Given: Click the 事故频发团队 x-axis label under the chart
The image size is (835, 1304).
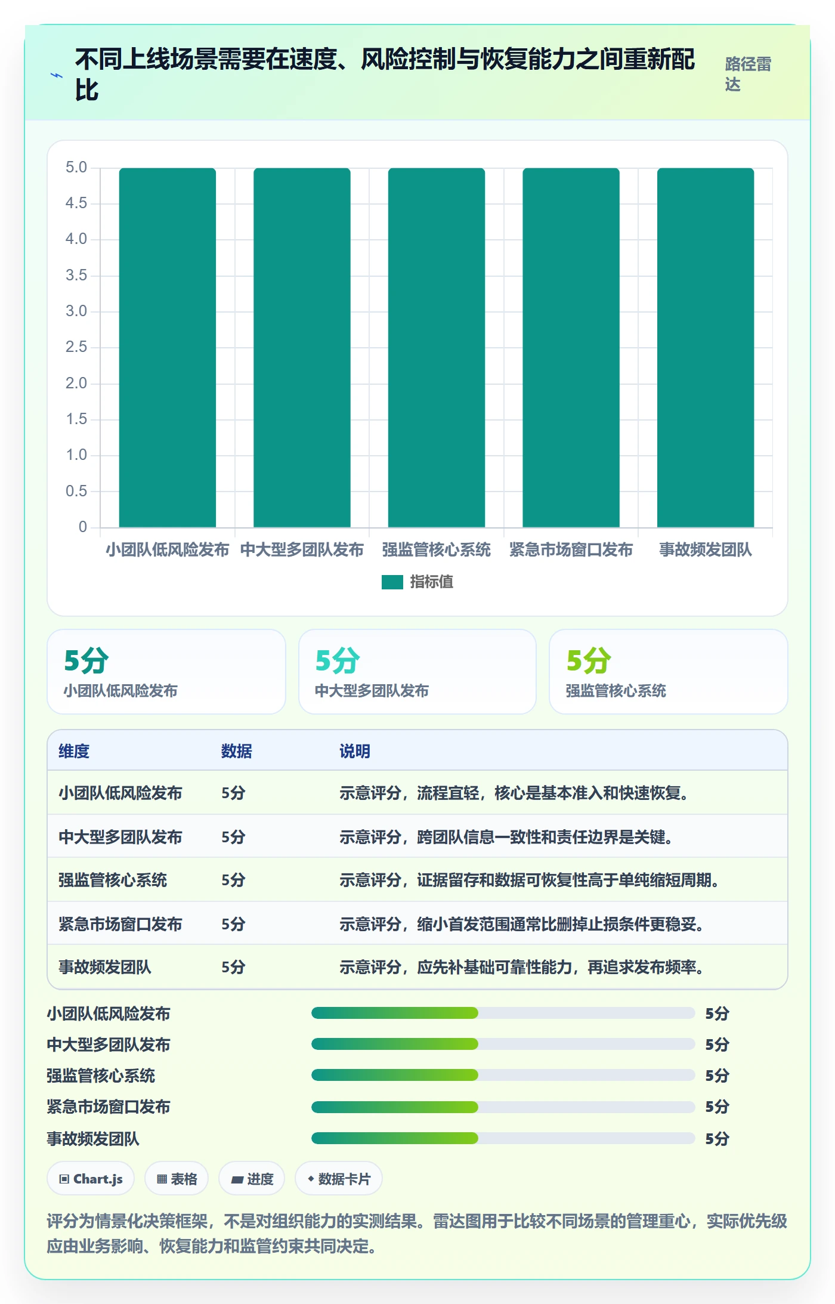Looking at the screenshot, I should (706, 549).
